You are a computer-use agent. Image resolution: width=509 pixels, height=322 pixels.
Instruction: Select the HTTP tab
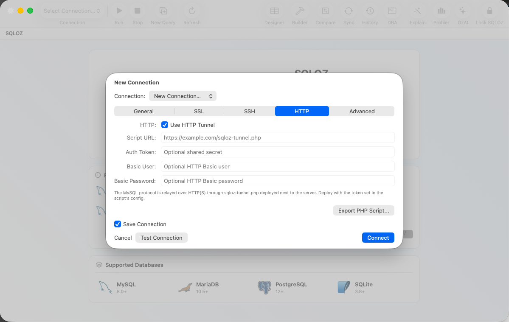coord(302,111)
